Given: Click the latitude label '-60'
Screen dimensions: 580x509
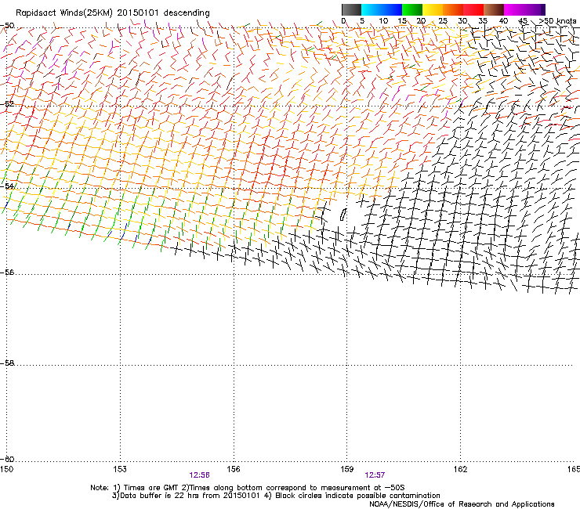Looking at the screenshot, I should [x=7, y=459].
